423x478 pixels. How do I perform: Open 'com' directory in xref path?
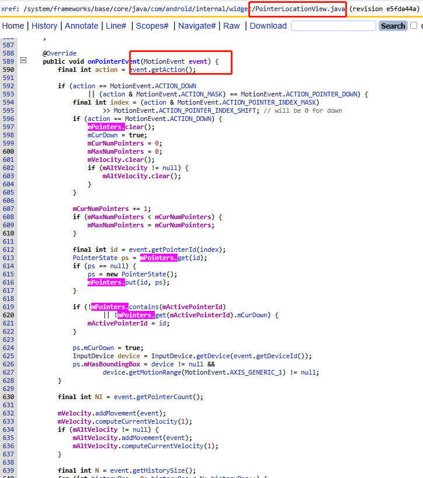click(x=156, y=9)
